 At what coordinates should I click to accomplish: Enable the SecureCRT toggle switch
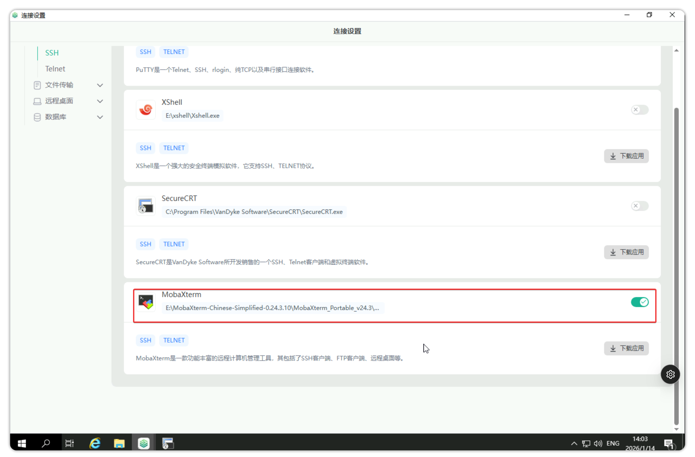point(639,206)
